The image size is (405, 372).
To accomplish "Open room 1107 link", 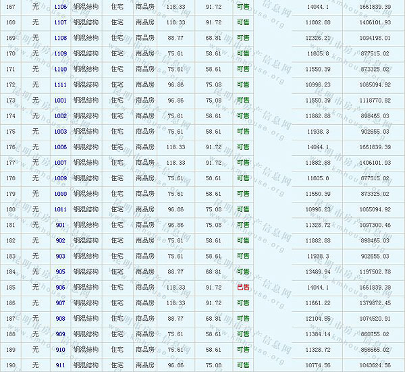I will point(61,22).
